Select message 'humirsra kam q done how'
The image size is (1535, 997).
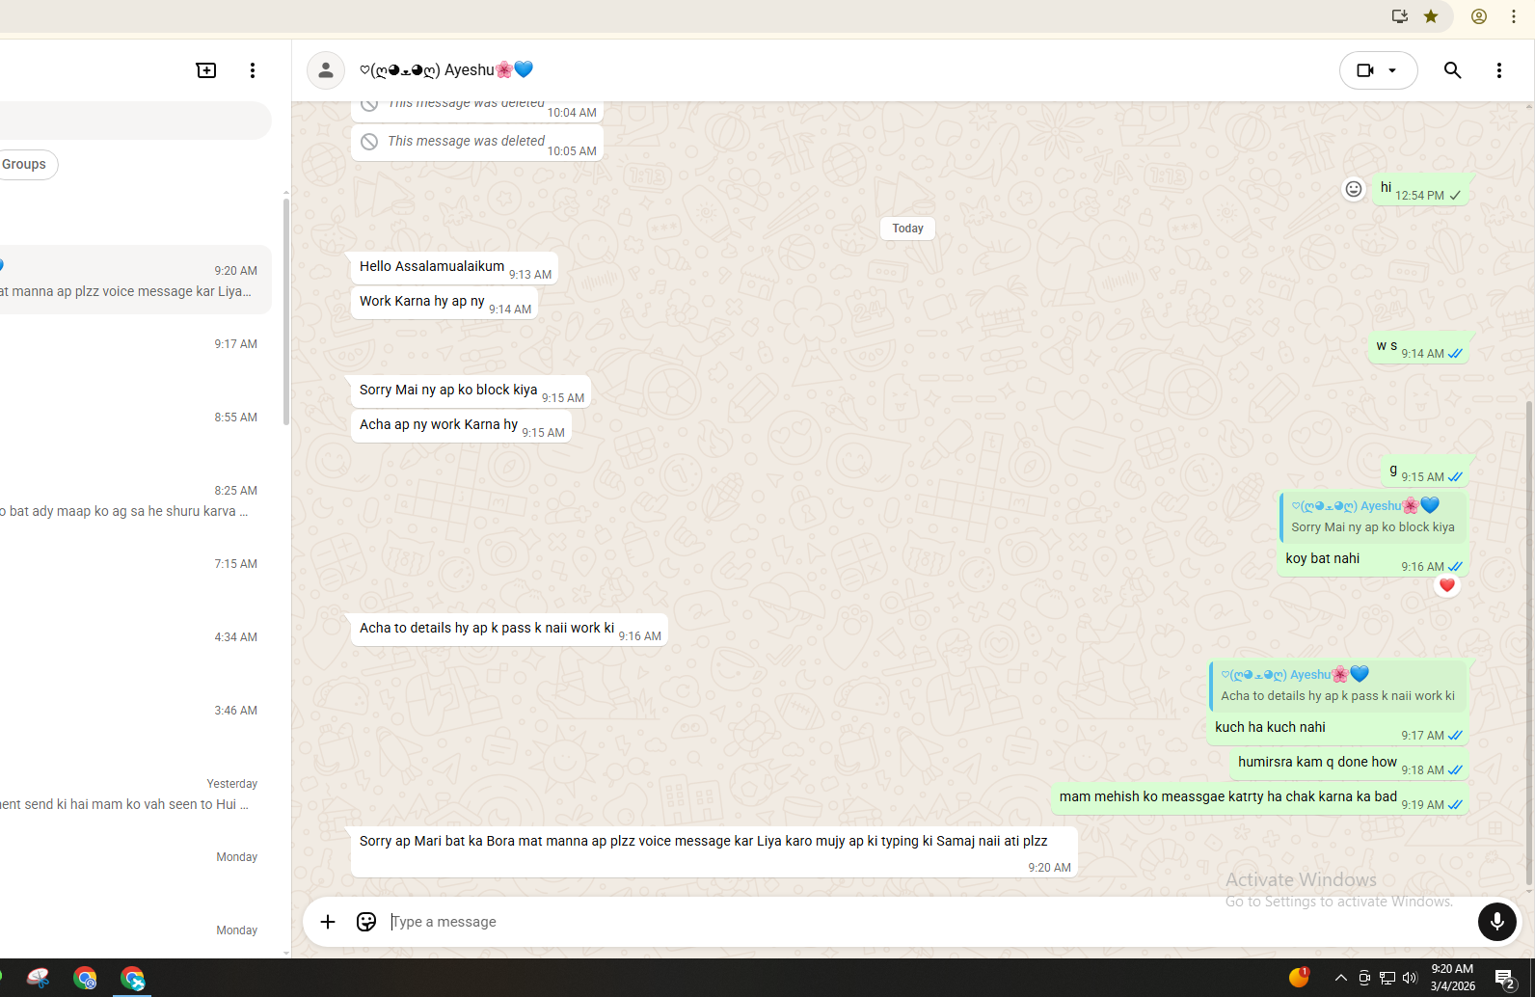point(1349,764)
